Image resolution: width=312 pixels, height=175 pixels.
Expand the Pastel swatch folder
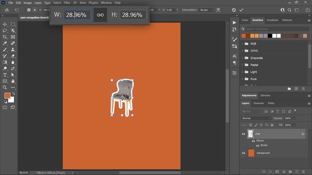pyautogui.click(x=242, y=65)
